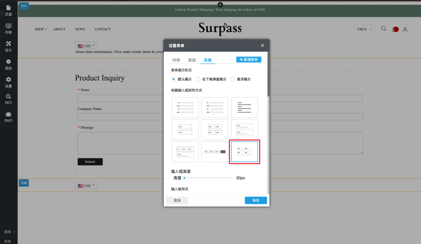Click the 新增表单 add form button
This screenshot has width=421, height=244.
click(x=249, y=60)
